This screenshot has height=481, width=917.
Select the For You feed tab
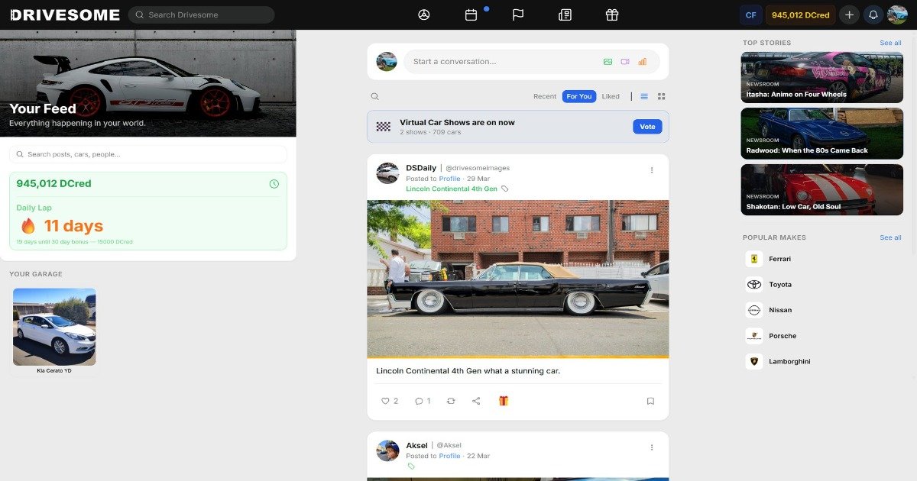pyautogui.click(x=579, y=96)
